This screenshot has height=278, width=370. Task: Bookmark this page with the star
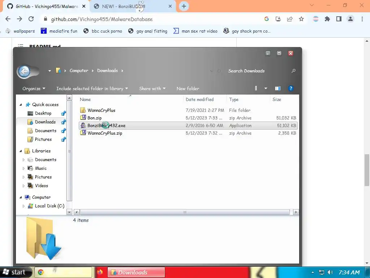click(x=301, y=19)
